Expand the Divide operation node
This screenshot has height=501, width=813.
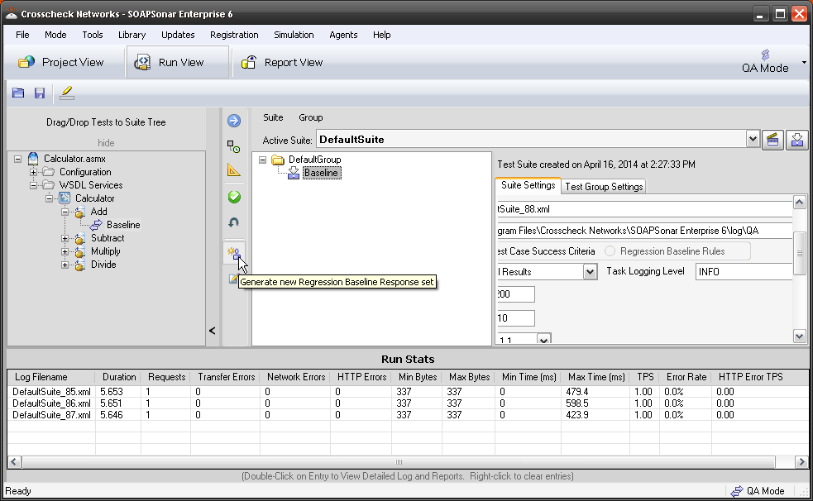tap(65, 265)
